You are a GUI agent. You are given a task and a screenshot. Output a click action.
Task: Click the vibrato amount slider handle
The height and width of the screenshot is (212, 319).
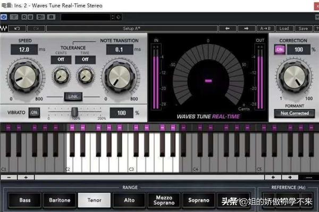[75, 111]
